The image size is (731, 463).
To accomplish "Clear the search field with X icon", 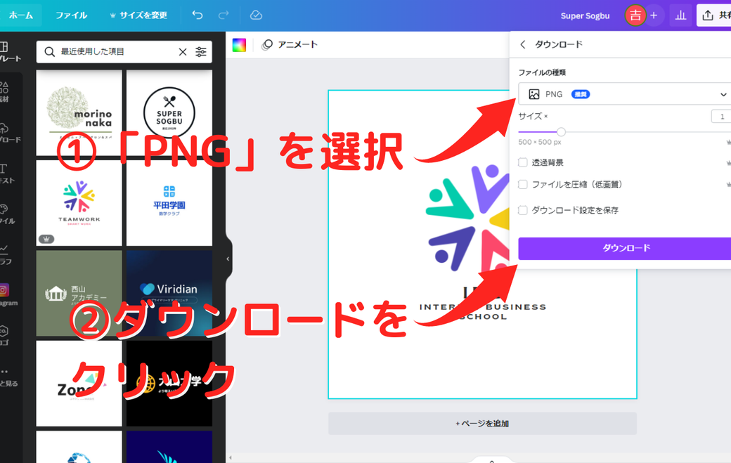I will pyautogui.click(x=183, y=52).
